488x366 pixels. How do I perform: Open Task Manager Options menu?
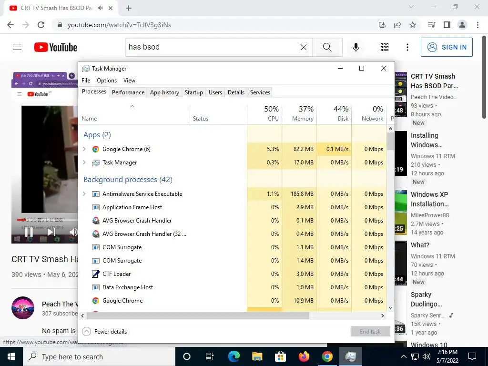[107, 80]
